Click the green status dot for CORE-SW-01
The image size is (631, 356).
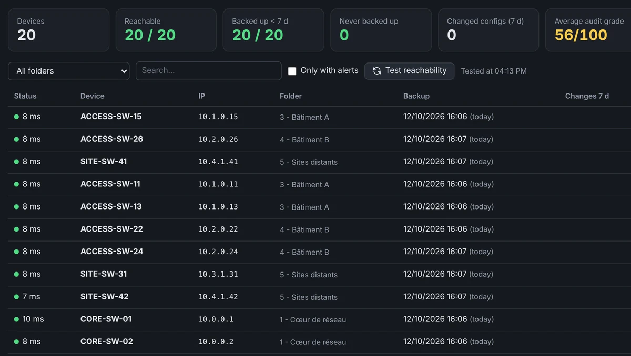[16, 319]
